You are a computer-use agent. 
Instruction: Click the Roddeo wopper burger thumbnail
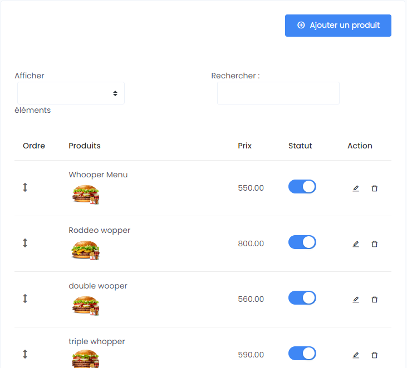click(x=86, y=250)
